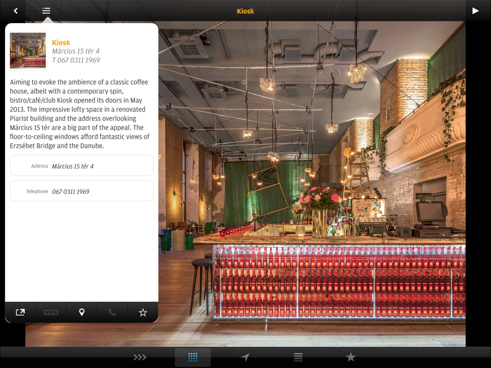Switch to list view in the bottom bar
491x368 pixels.
[298, 357]
